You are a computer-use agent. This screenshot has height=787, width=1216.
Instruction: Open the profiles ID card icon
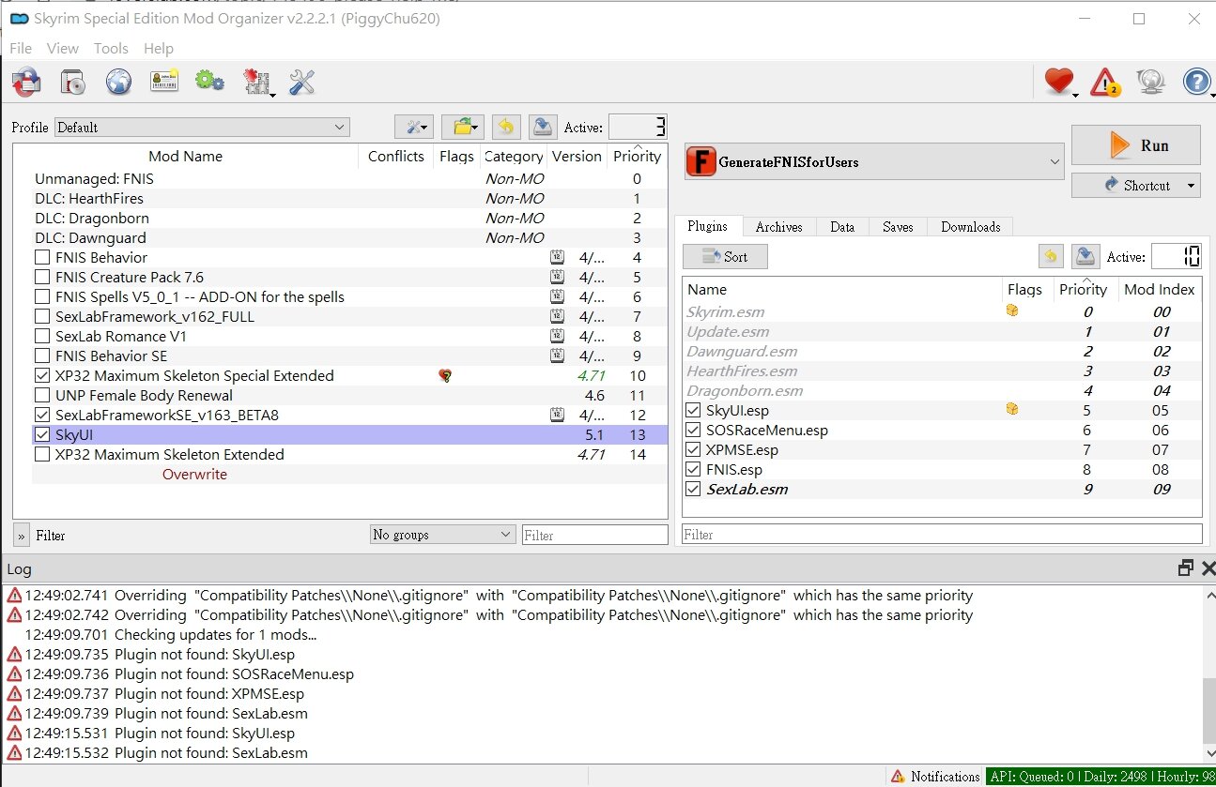(x=164, y=83)
